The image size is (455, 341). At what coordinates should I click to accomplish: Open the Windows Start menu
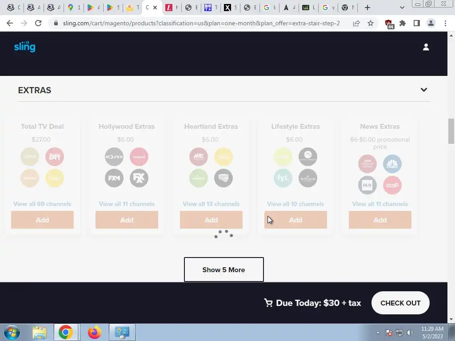click(x=12, y=332)
